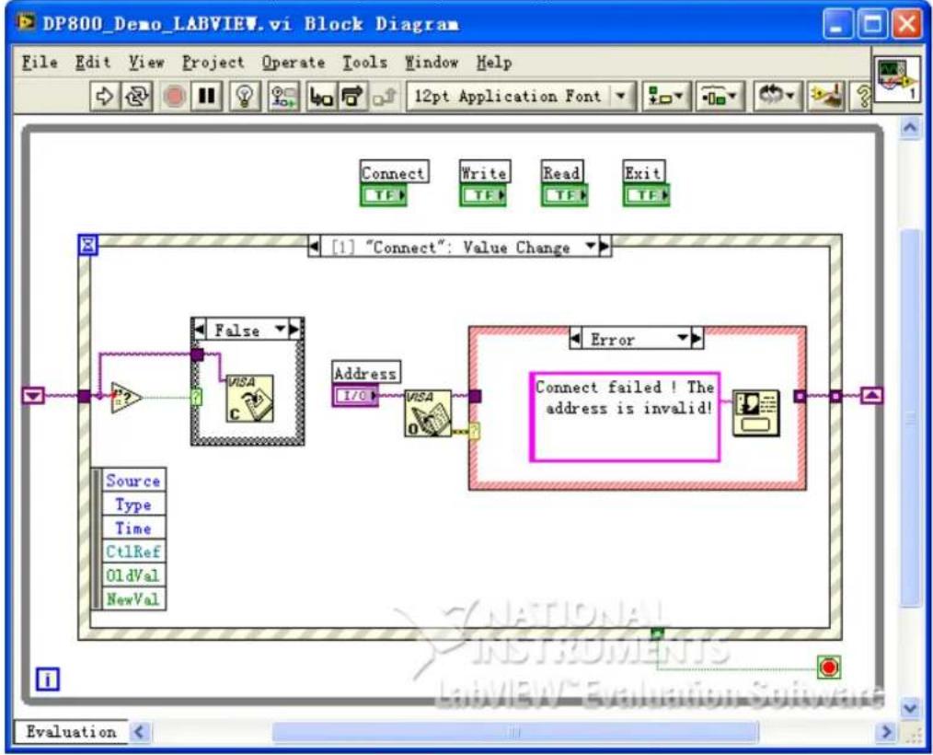Image resolution: width=933 pixels, height=755 pixels.
Task: Select the Time event data node
Action: pos(133,528)
